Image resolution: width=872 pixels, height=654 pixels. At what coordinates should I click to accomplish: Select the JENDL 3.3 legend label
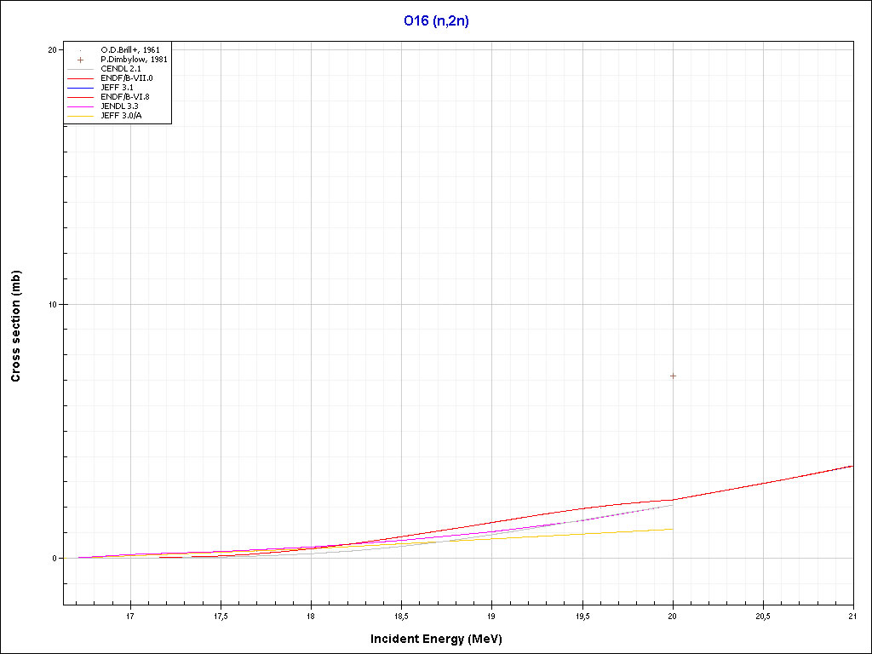(119, 106)
